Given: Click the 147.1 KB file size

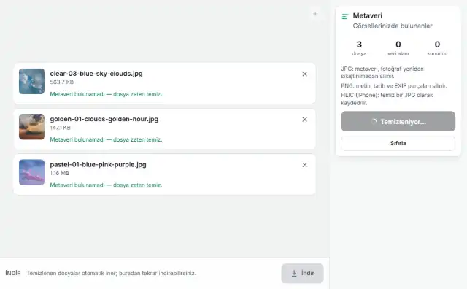Looking at the screenshot, I should 60,128.
